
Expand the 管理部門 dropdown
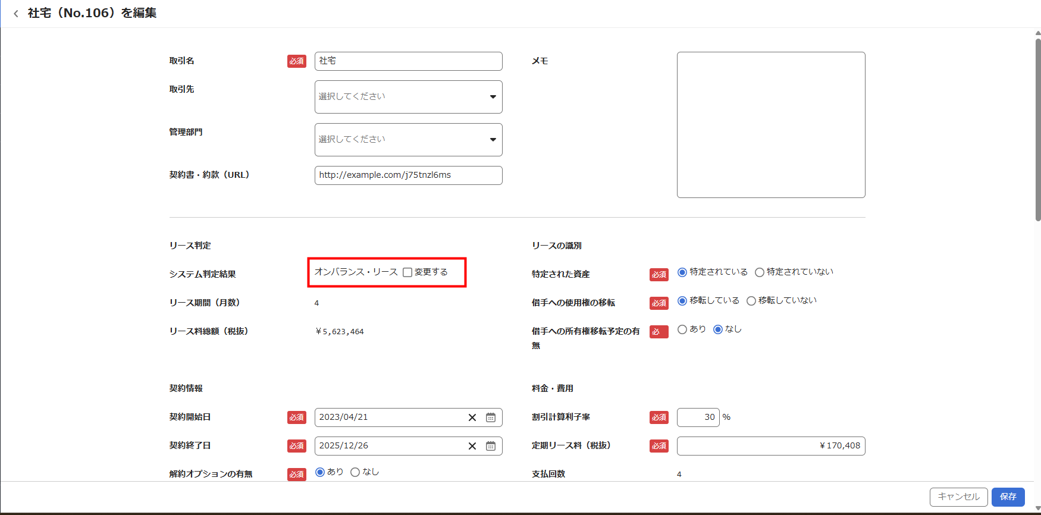pos(408,140)
